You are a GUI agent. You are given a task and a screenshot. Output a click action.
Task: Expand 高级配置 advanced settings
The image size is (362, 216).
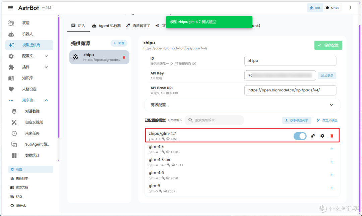pyautogui.click(x=242, y=105)
